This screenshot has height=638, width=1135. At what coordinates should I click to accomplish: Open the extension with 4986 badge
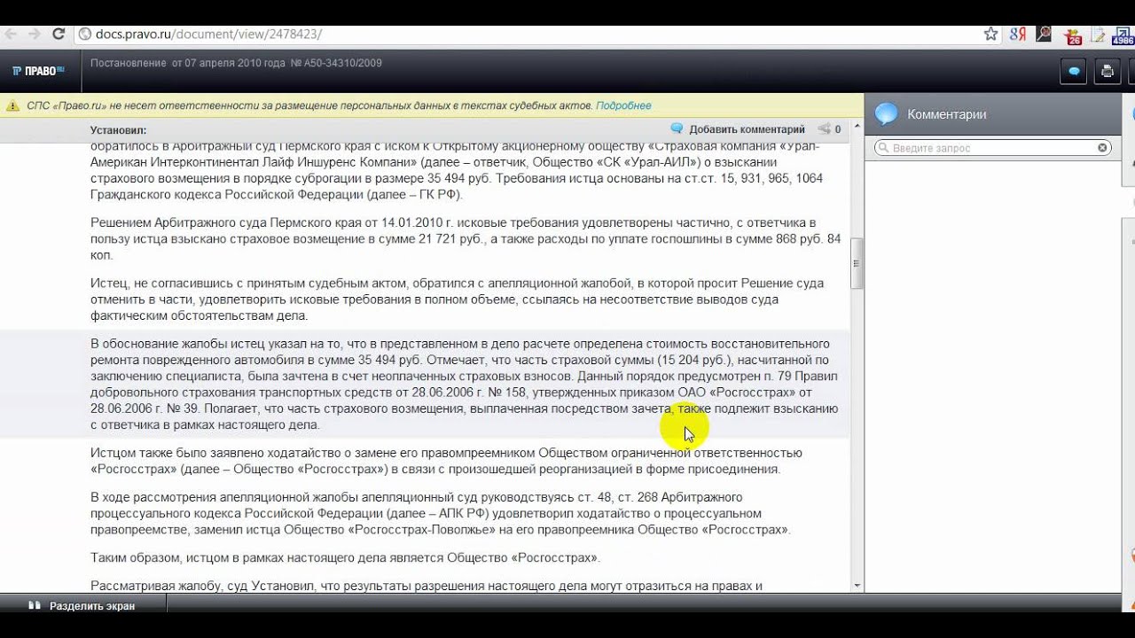(1123, 35)
